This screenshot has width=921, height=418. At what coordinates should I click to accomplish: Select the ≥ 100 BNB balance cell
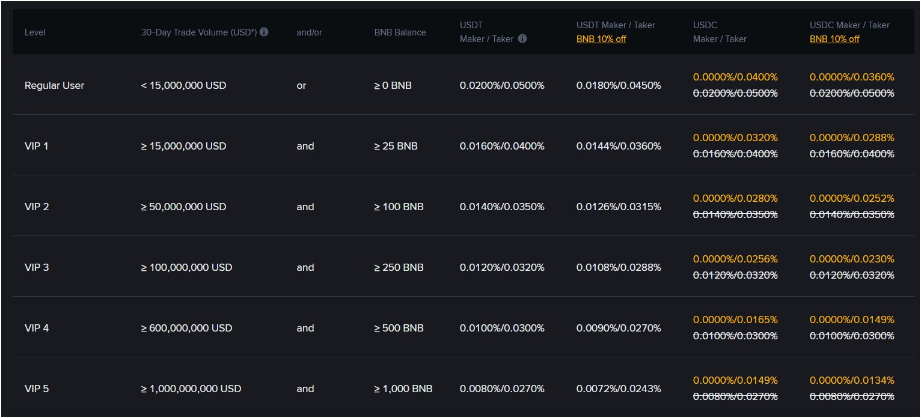[x=399, y=207]
